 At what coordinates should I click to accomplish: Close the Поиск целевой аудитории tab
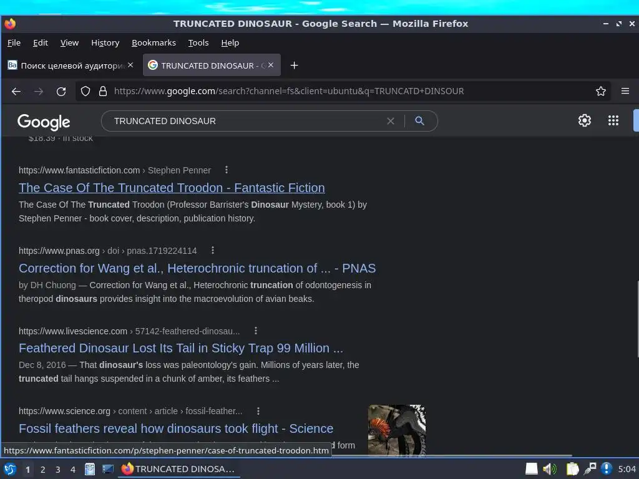(130, 65)
